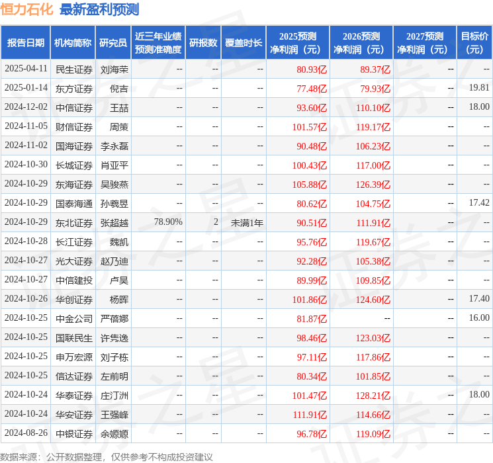Select institution 中银证券

(74, 434)
